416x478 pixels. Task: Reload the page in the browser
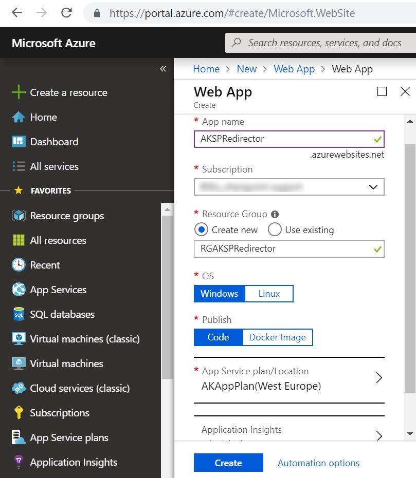[x=66, y=13]
